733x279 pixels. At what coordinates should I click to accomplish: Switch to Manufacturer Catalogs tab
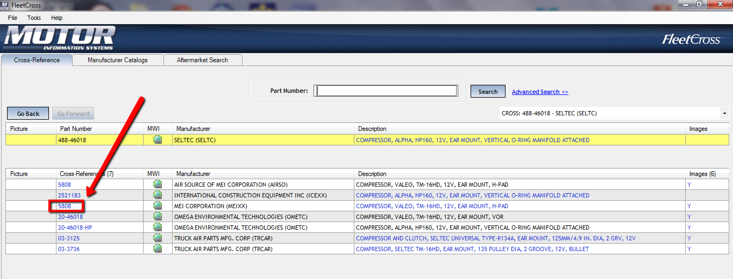point(118,60)
